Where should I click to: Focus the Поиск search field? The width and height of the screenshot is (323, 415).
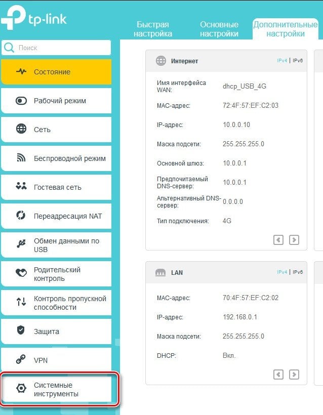(x=56, y=48)
